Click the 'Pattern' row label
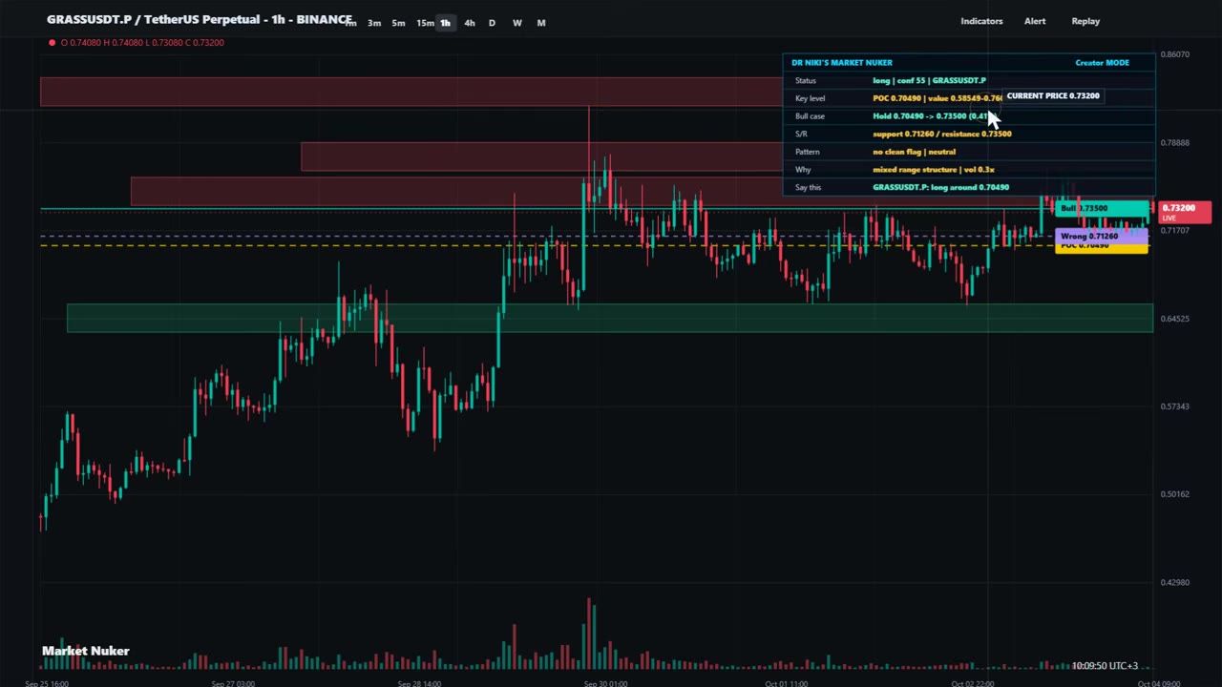The image size is (1222, 687). pos(807,152)
